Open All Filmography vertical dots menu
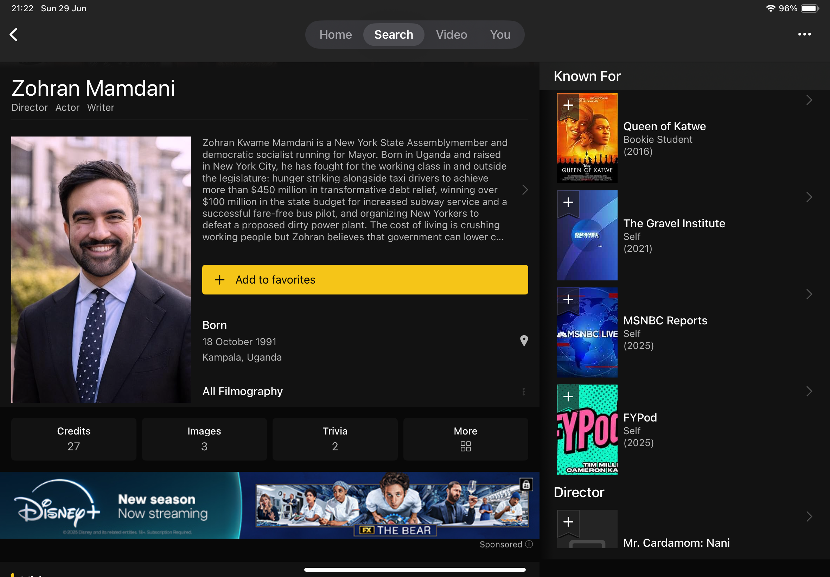Screen dimensions: 830x577 pyautogui.click(x=524, y=392)
